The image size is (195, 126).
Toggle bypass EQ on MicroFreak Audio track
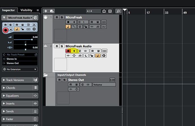[x=74, y=56]
